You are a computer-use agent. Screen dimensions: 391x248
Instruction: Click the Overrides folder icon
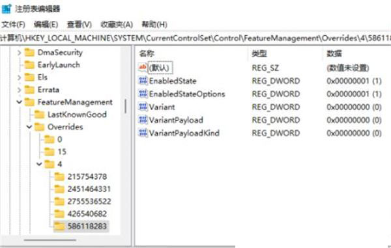point(39,127)
